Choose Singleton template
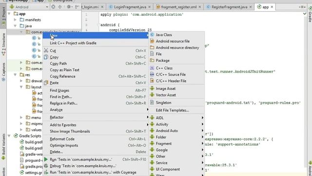Viewport: 312px width, 176px height. point(163,103)
